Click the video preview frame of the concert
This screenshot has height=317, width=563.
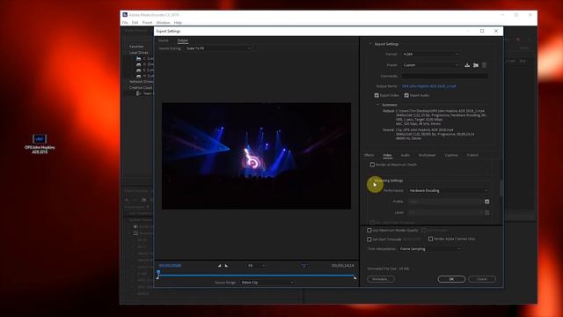(256, 156)
